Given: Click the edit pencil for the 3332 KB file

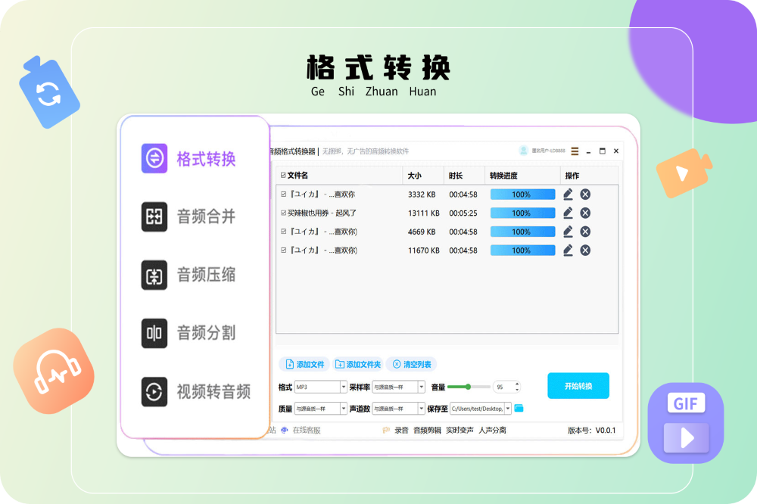Looking at the screenshot, I should pyautogui.click(x=568, y=194).
